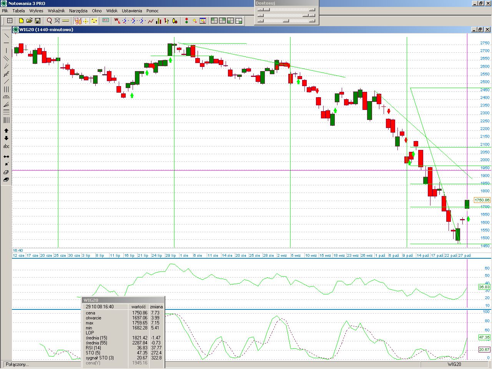This screenshot has width=492, height=369.
Task: Open the Narzędzia menu
Action: click(x=78, y=11)
